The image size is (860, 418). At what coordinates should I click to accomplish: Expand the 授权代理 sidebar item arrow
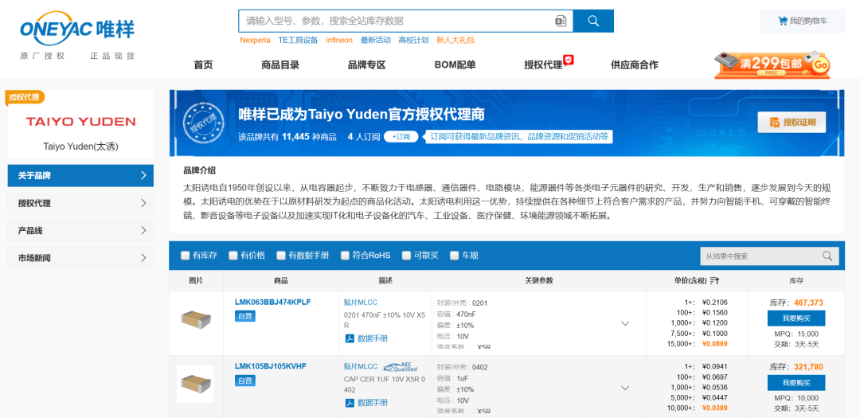click(x=143, y=203)
